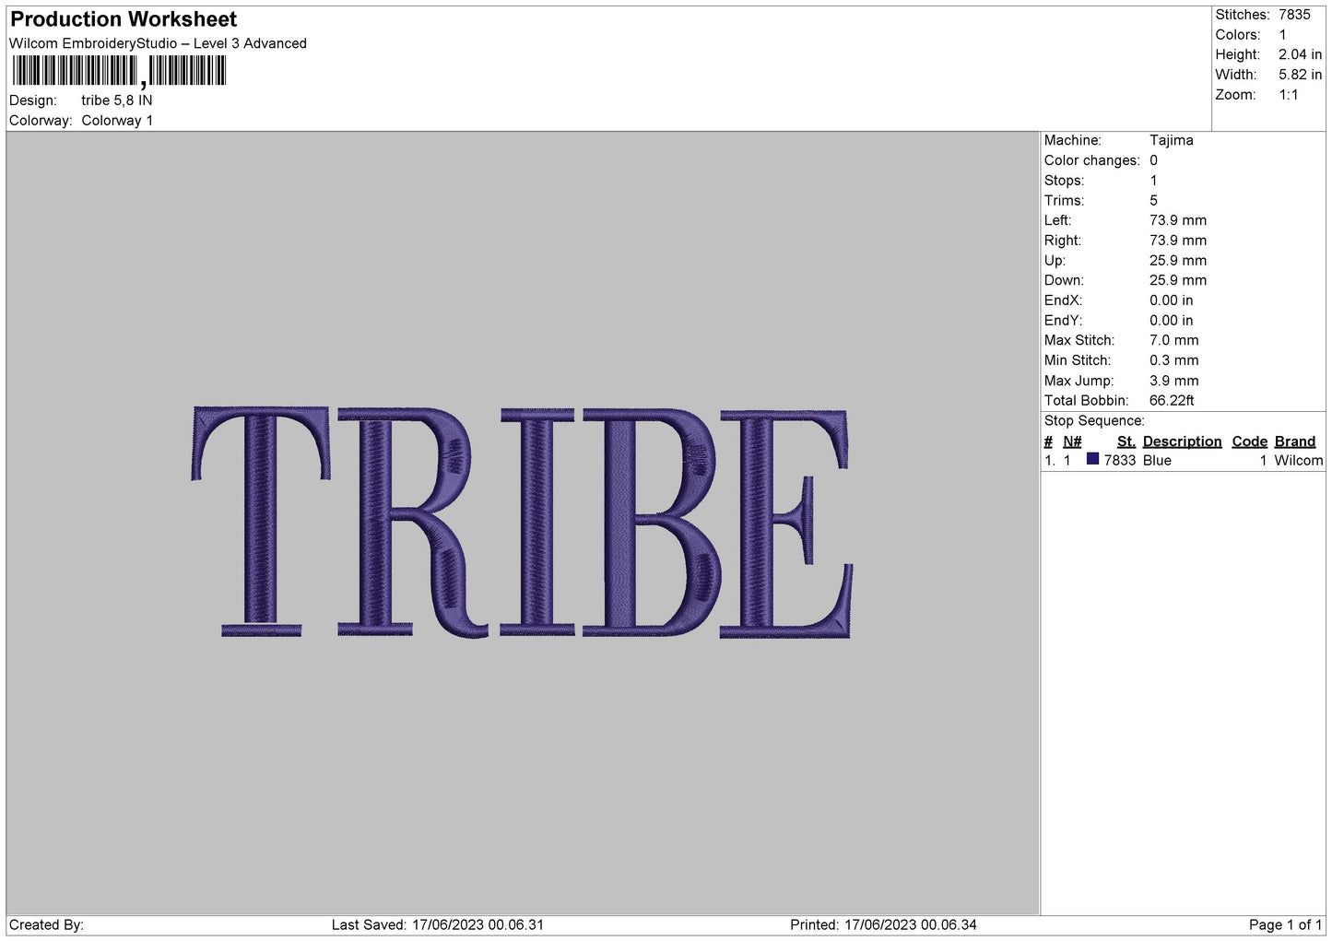Click the embroidered TRIBE design preview
The width and height of the screenshot is (1332, 941).
tap(522, 523)
